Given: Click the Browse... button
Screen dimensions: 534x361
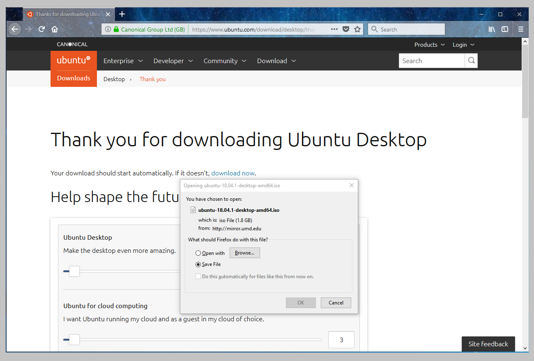Looking at the screenshot, I should [x=244, y=253].
